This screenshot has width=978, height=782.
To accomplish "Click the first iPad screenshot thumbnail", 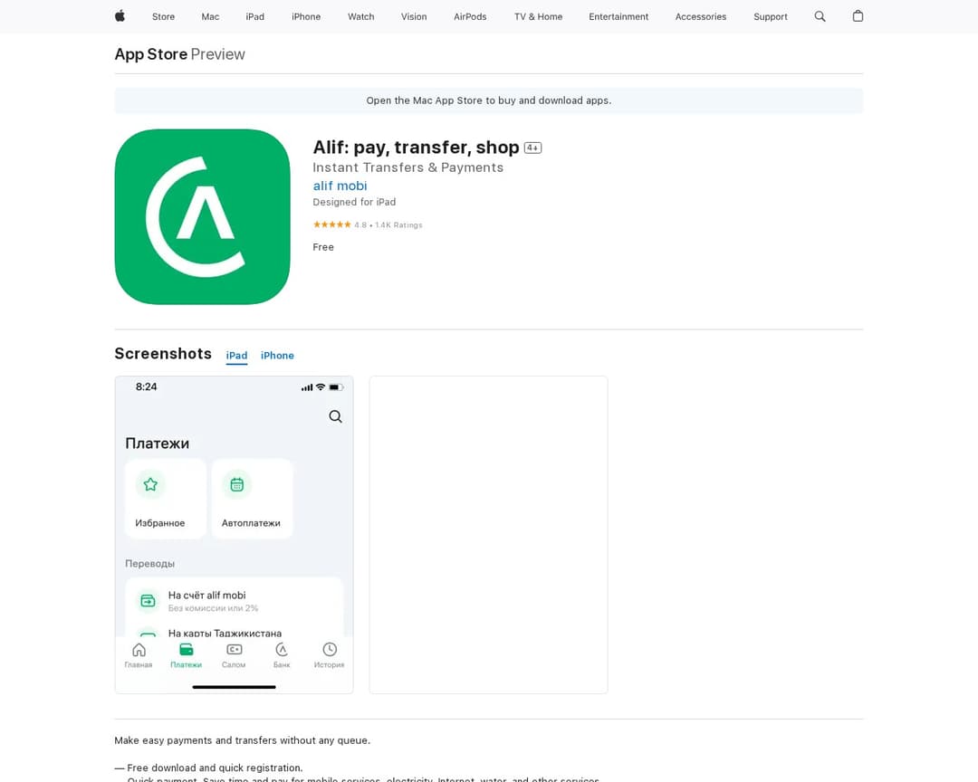I will (x=234, y=534).
